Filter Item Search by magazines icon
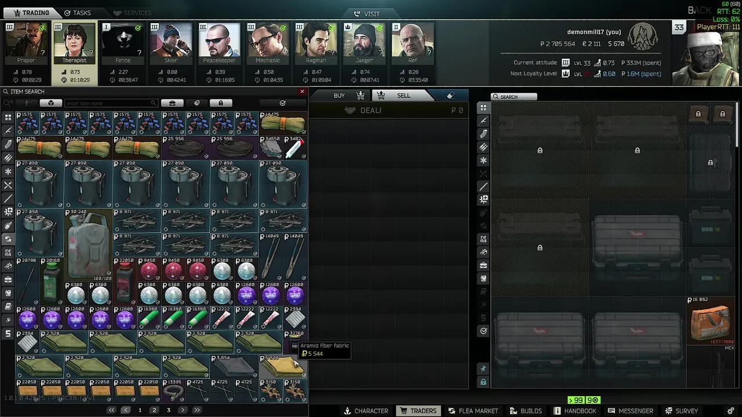The height and width of the screenshot is (417, 742). (8, 144)
